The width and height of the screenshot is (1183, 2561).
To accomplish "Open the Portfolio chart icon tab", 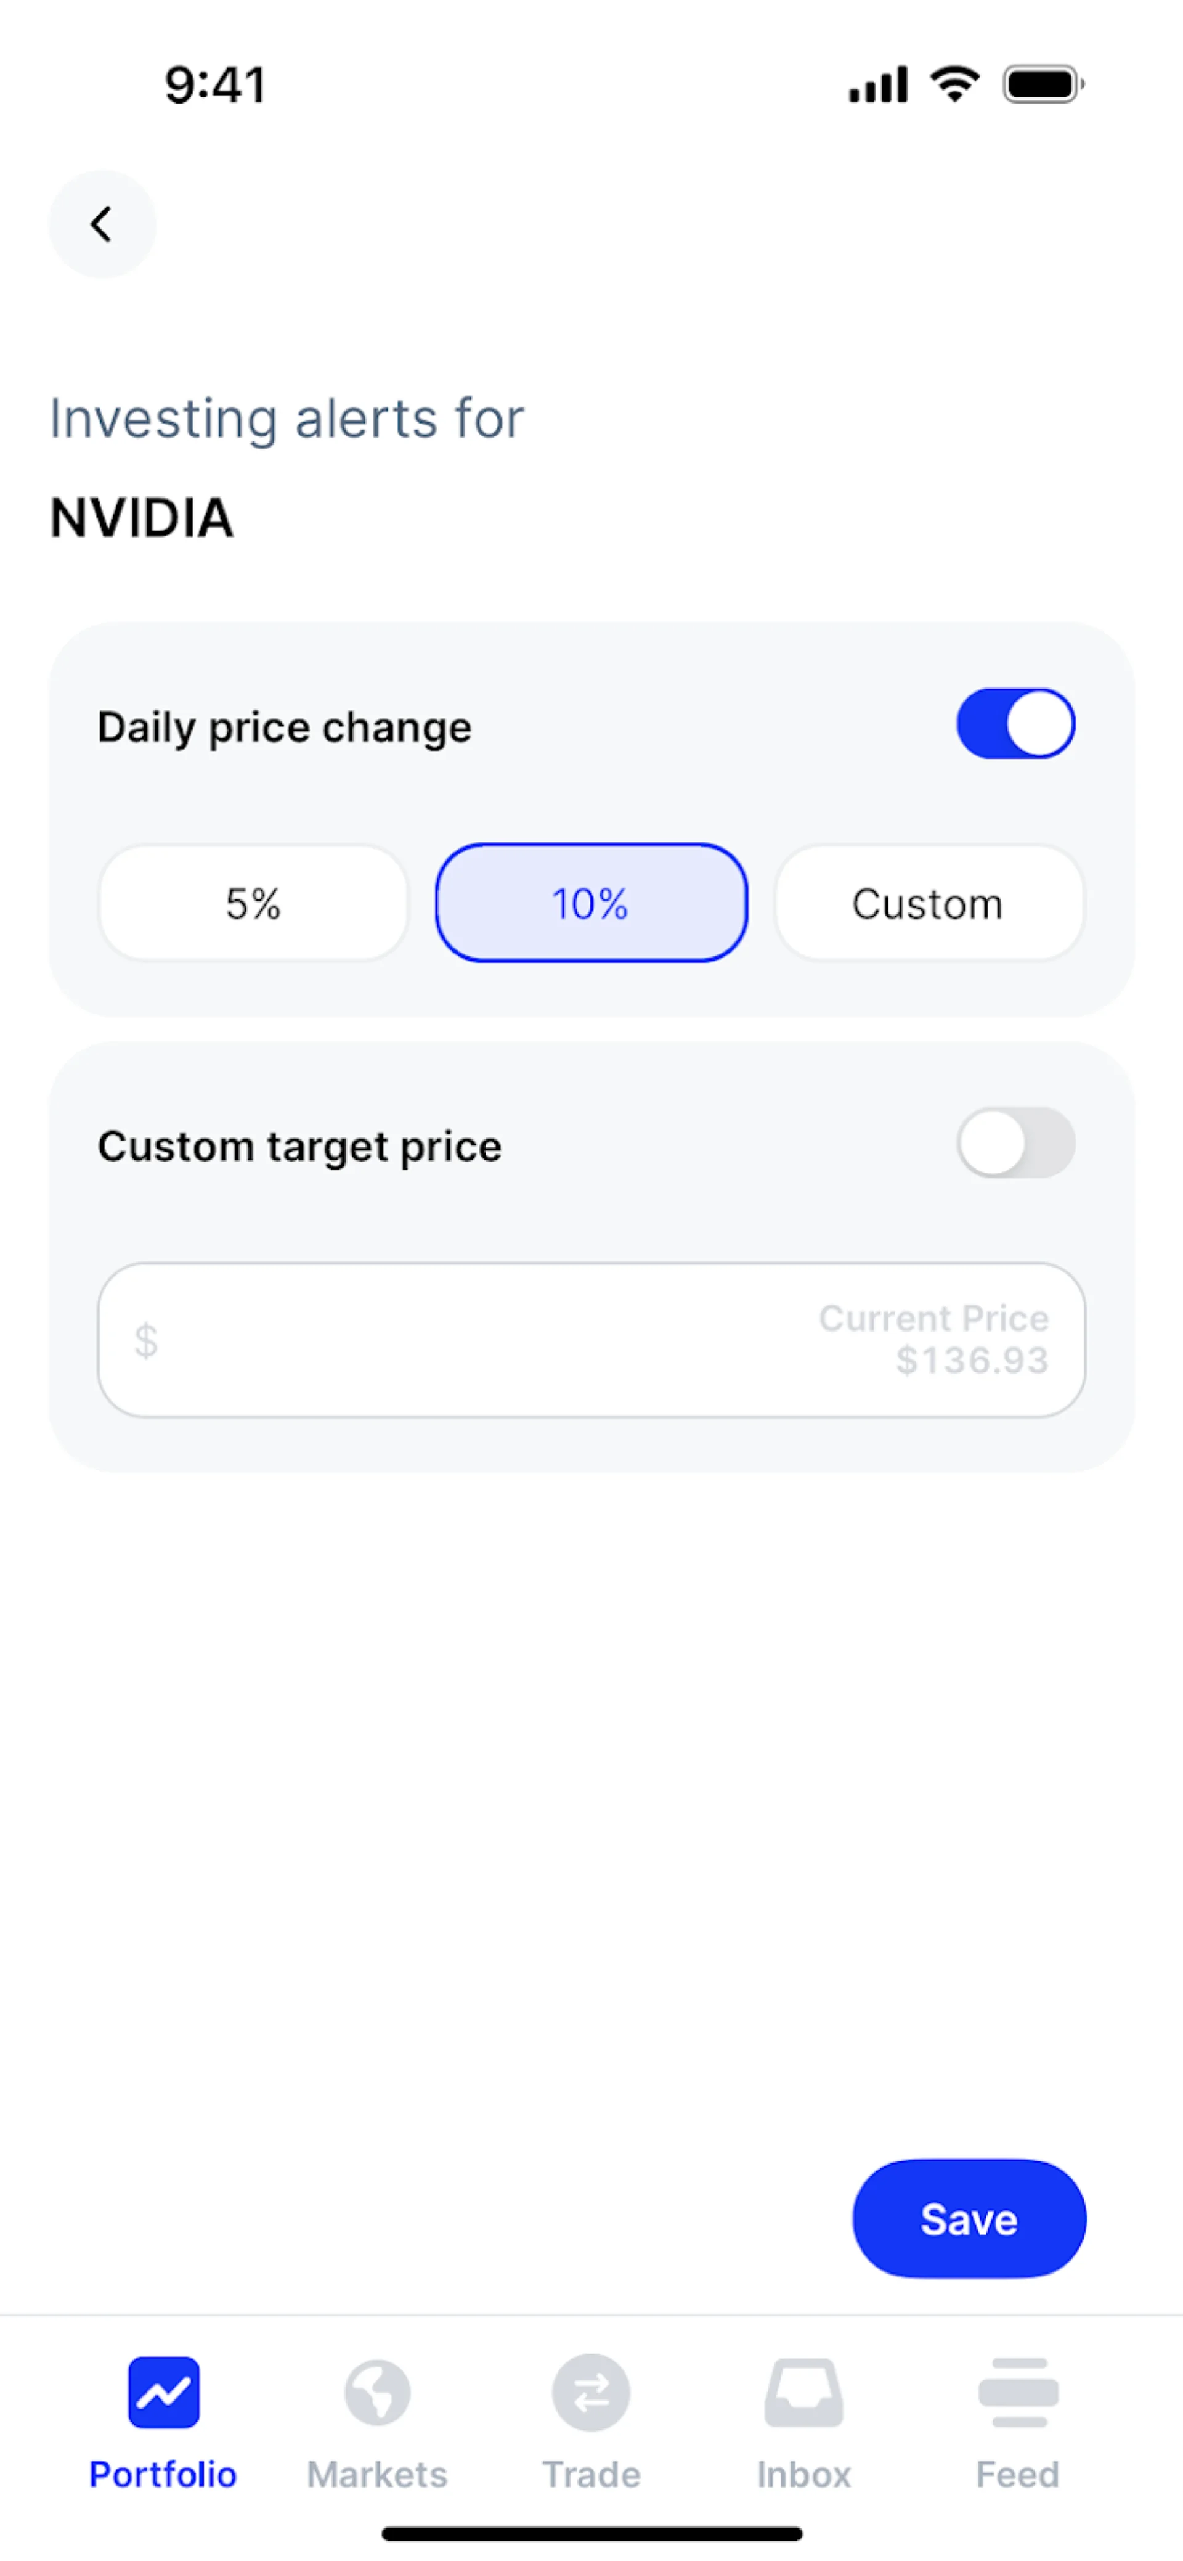I will click(x=163, y=2391).
